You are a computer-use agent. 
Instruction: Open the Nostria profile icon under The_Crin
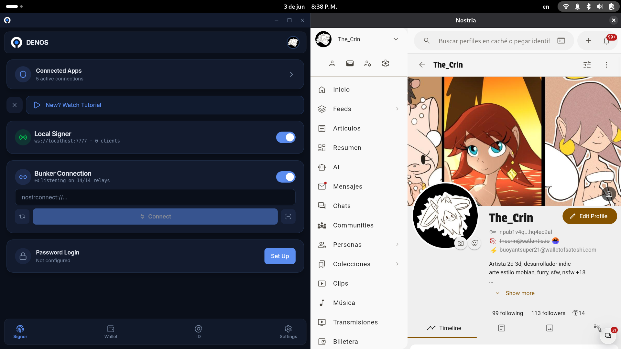pyautogui.click(x=332, y=63)
